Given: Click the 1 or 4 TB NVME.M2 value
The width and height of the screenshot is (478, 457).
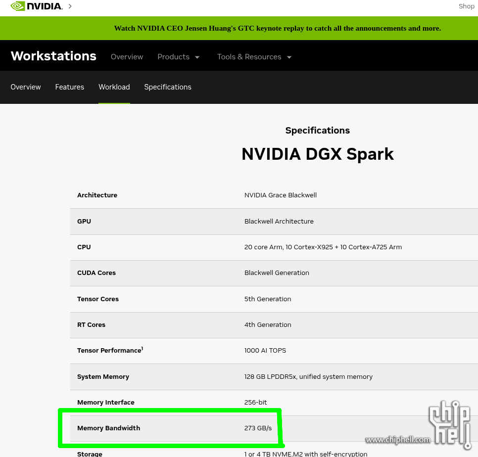Looking at the screenshot, I should 306,454.
